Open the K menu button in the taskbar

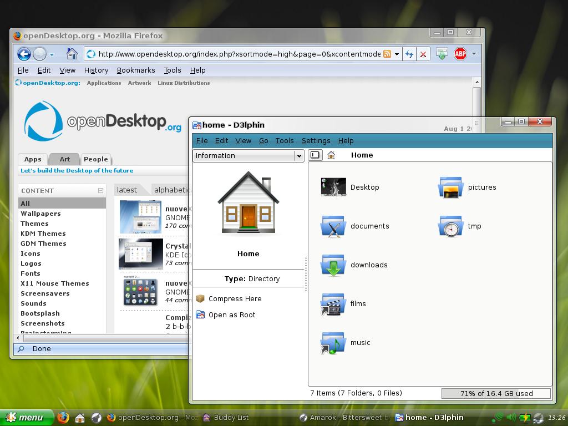[x=26, y=418]
